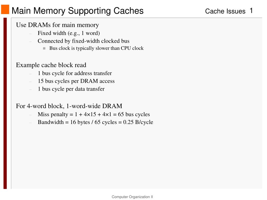Click For 4-word block, 1-word-wide DRAM heading
The width and height of the screenshot is (267, 200).
tap(69, 106)
